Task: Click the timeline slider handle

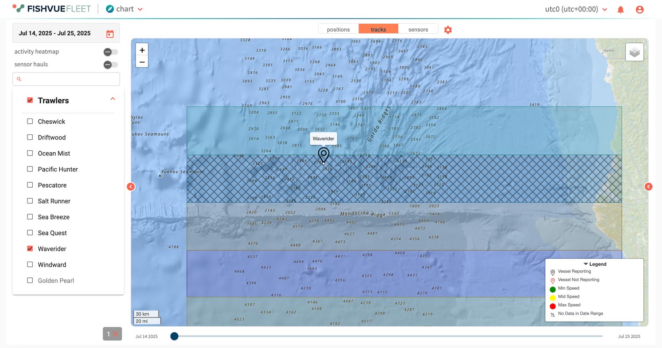Action: (x=174, y=336)
